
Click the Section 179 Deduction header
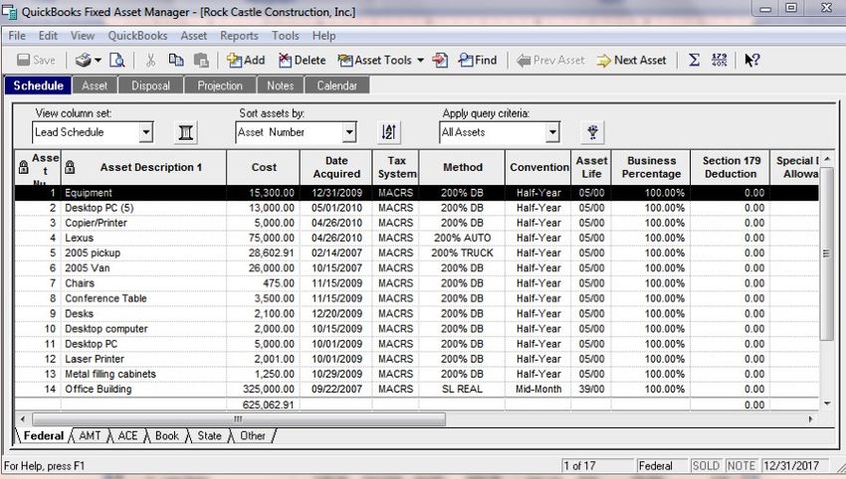[x=731, y=167]
